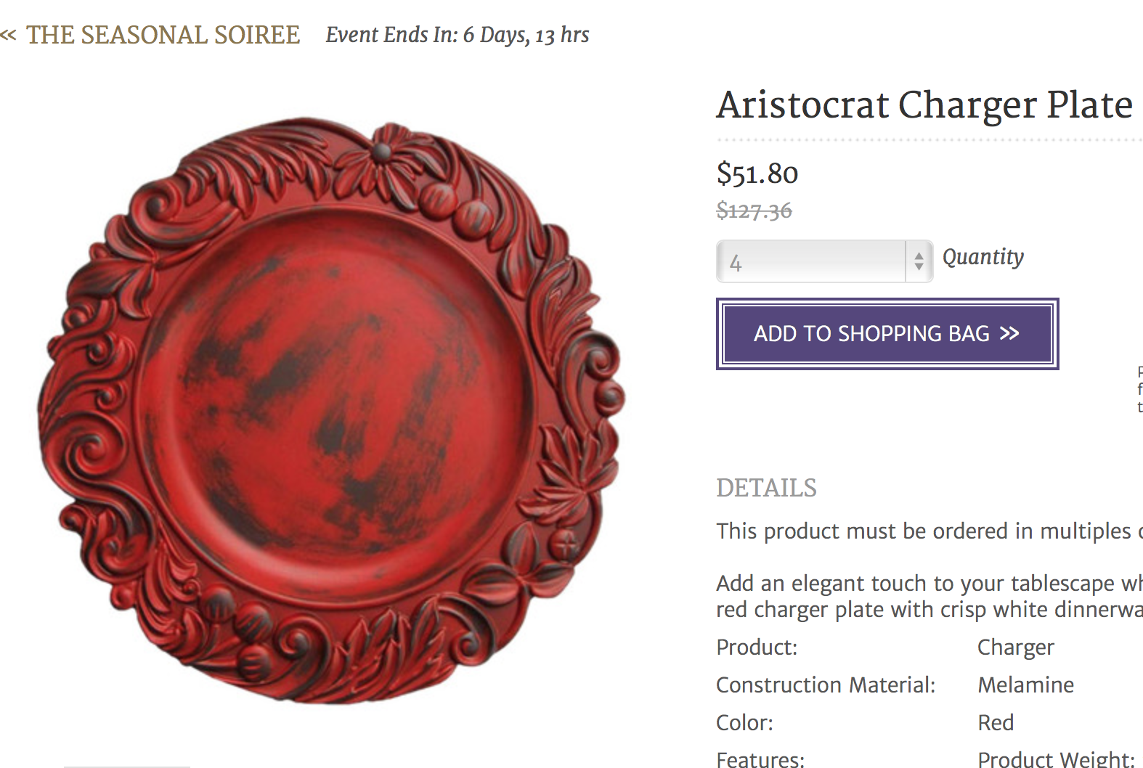1143x768 pixels.
Task: Click the back double-chevron before Seasonal Soiree
Action: [8, 35]
